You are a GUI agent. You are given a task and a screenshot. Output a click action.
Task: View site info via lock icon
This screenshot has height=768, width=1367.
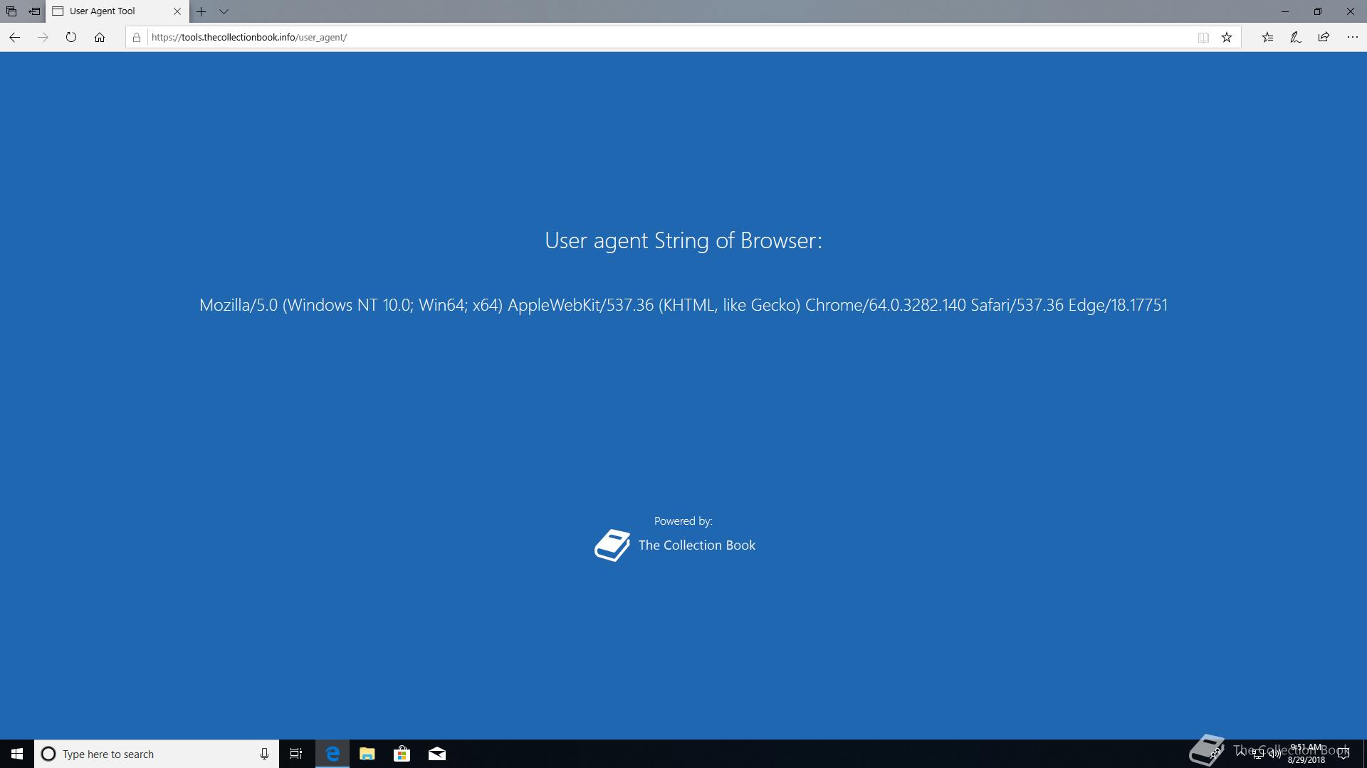click(x=137, y=37)
